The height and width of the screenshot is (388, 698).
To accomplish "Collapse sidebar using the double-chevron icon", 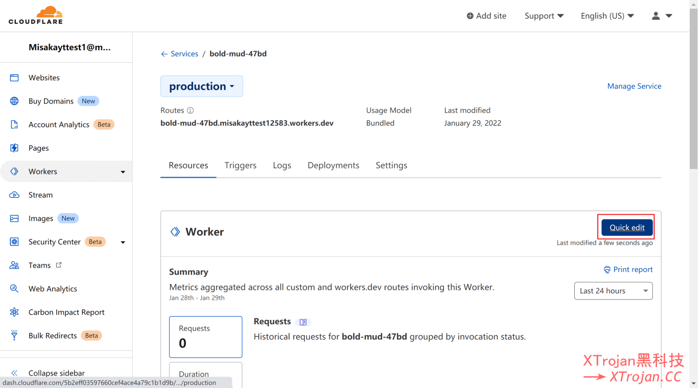I will (x=15, y=373).
